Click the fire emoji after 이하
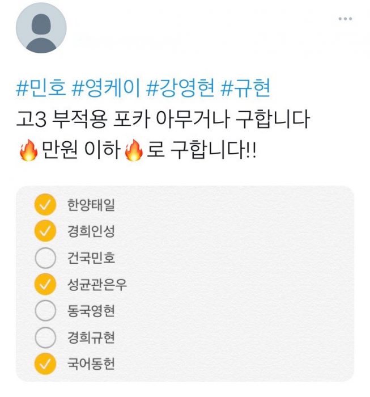Screen dimensions: 370x397 point(134,151)
